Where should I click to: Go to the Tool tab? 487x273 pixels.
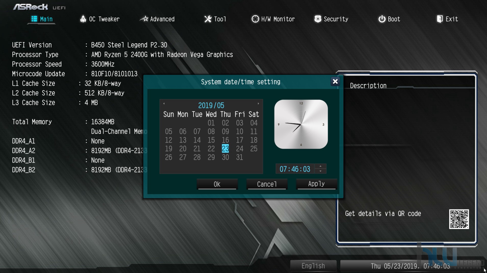[x=215, y=19]
